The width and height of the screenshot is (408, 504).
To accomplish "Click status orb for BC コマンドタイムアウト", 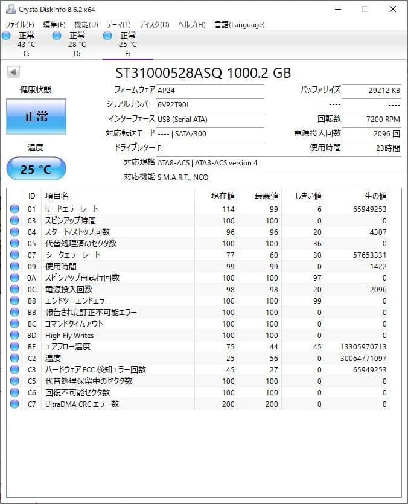I will [x=14, y=324].
